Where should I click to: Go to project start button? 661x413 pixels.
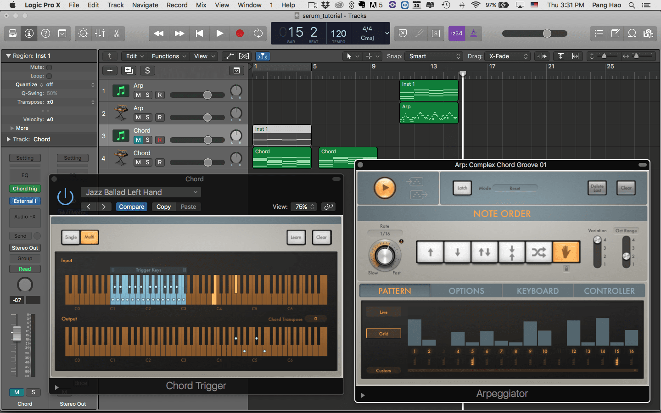(x=199, y=33)
